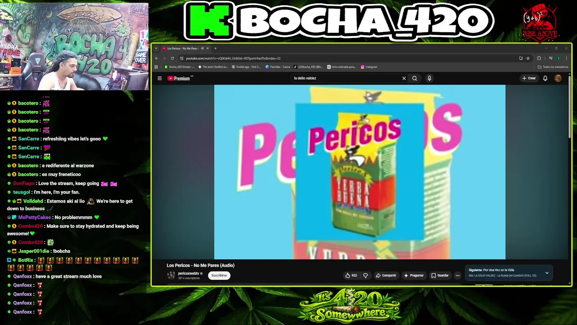
Task: Click the site info icon beside URL
Action: tap(182, 58)
